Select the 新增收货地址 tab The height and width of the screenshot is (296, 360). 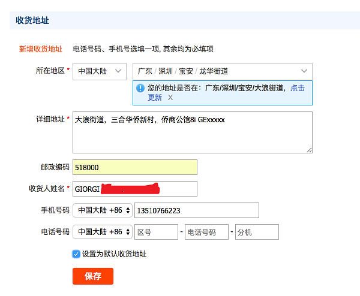41,49
